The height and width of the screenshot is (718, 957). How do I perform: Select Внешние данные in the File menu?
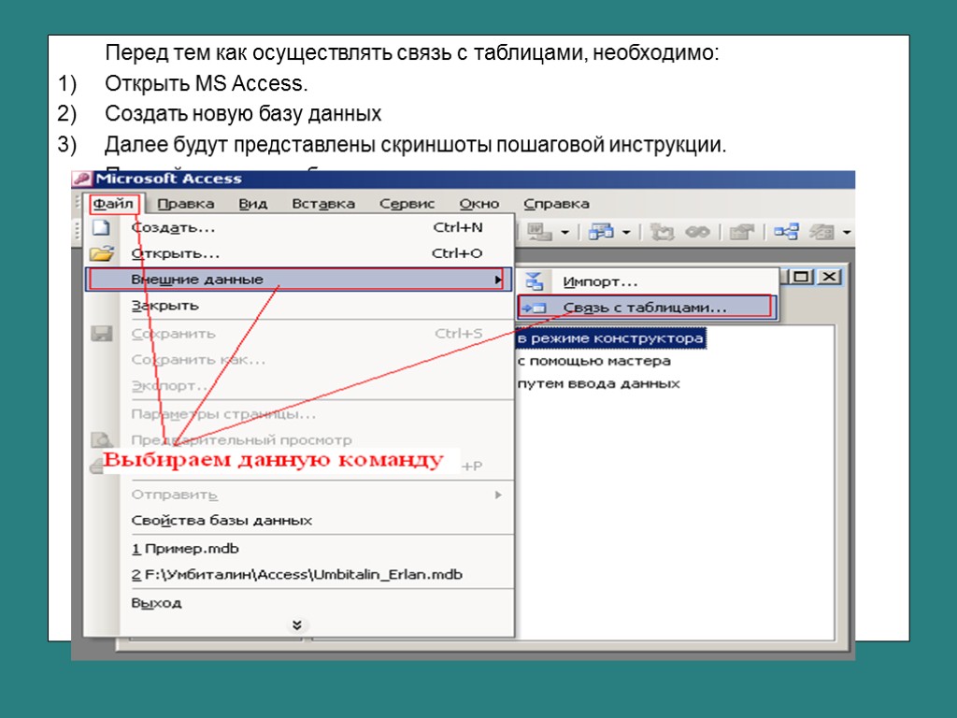pos(298,280)
